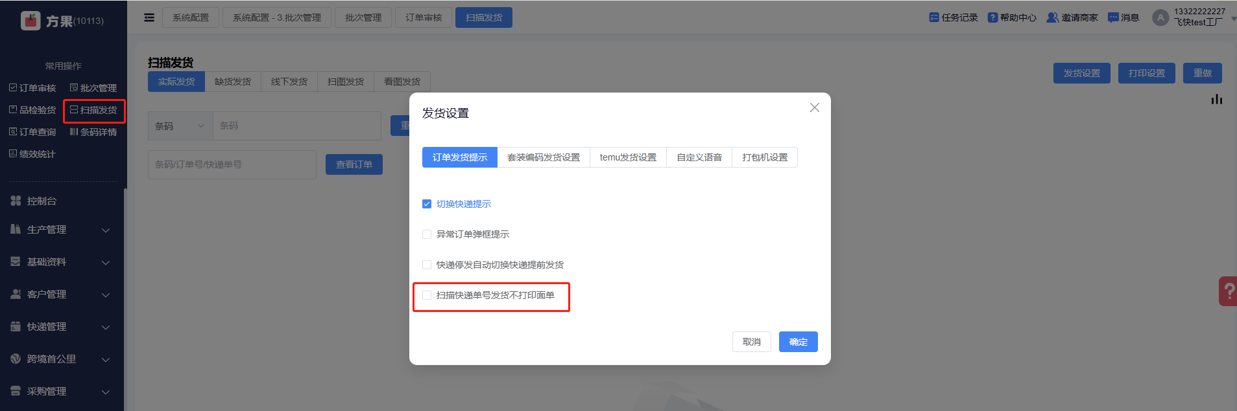Expand 基础资料 chevron

tap(106, 263)
